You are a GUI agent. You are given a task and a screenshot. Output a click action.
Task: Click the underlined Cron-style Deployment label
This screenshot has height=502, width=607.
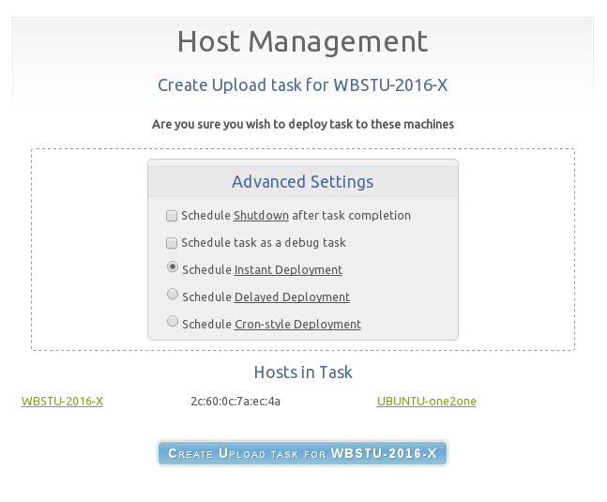click(x=297, y=325)
